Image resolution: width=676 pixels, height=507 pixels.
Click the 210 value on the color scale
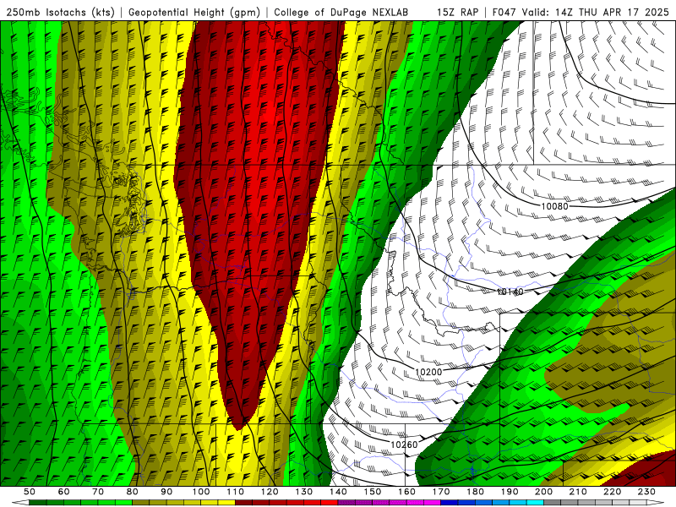(x=579, y=492)
